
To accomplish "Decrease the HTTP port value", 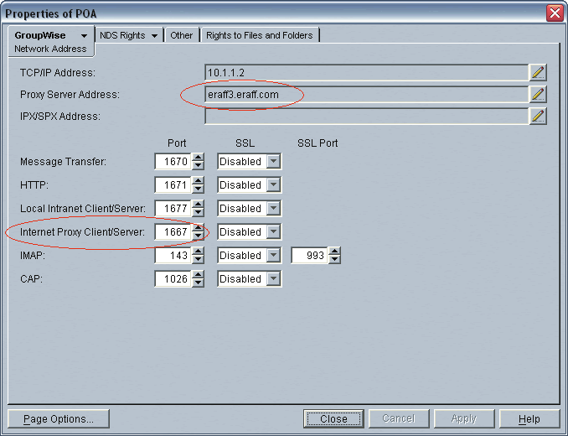I will click(198, 189).
